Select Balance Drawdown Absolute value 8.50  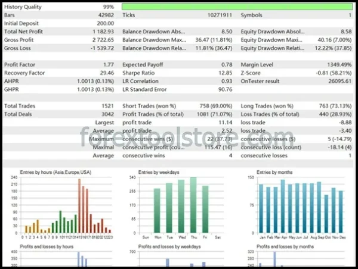227,32
